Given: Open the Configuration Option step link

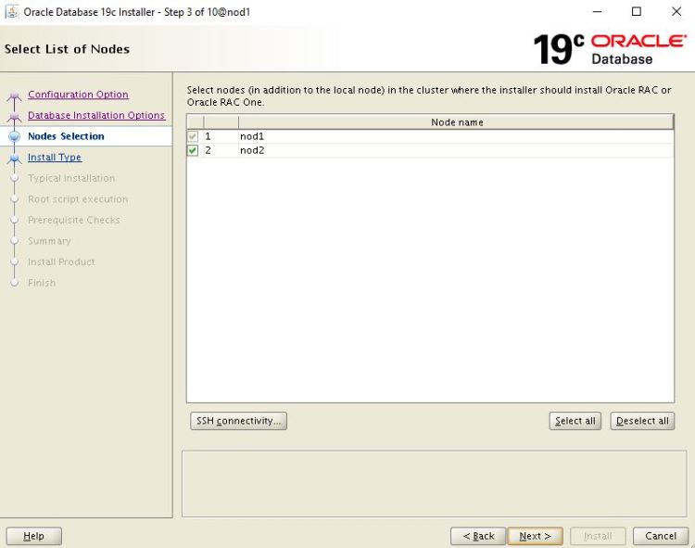Looking at the screenshot, I should click(x=78, y=95).
